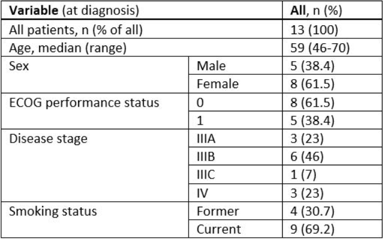This screenshot has height=239, width=383.
Task: Select the 'IV' stage cell
Action: pos(235,192)
